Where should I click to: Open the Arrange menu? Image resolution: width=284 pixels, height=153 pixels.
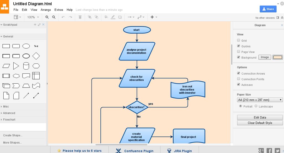pyautogui.click(x=46, y=10)
